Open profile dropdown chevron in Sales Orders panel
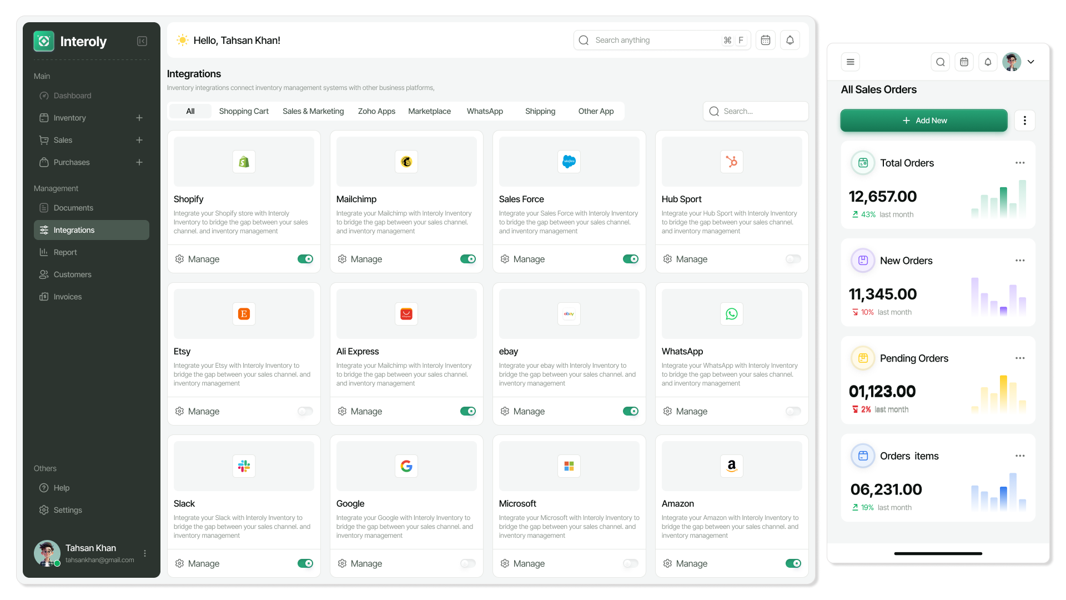 click(x=1031, y=62)
